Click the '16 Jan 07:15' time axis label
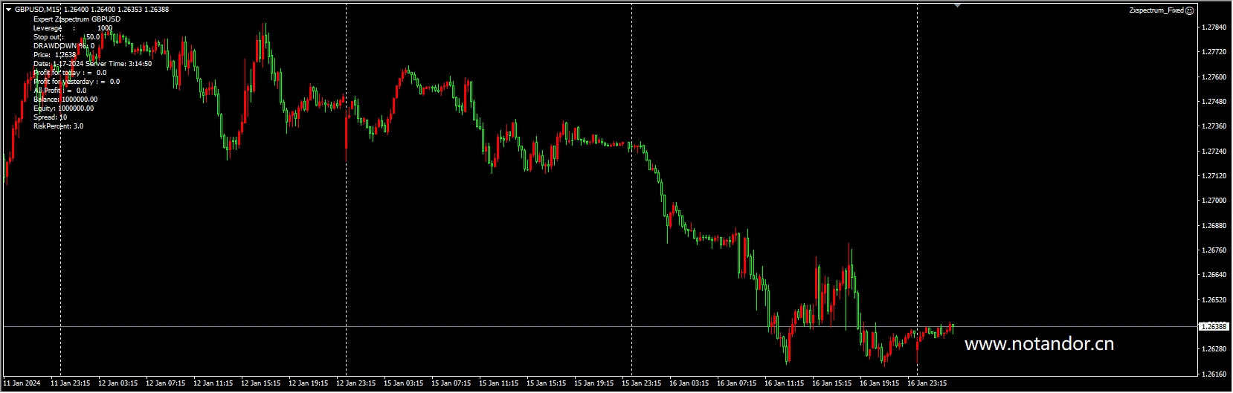Viewport: 1233px width, 393px height. tap(737, 384)
